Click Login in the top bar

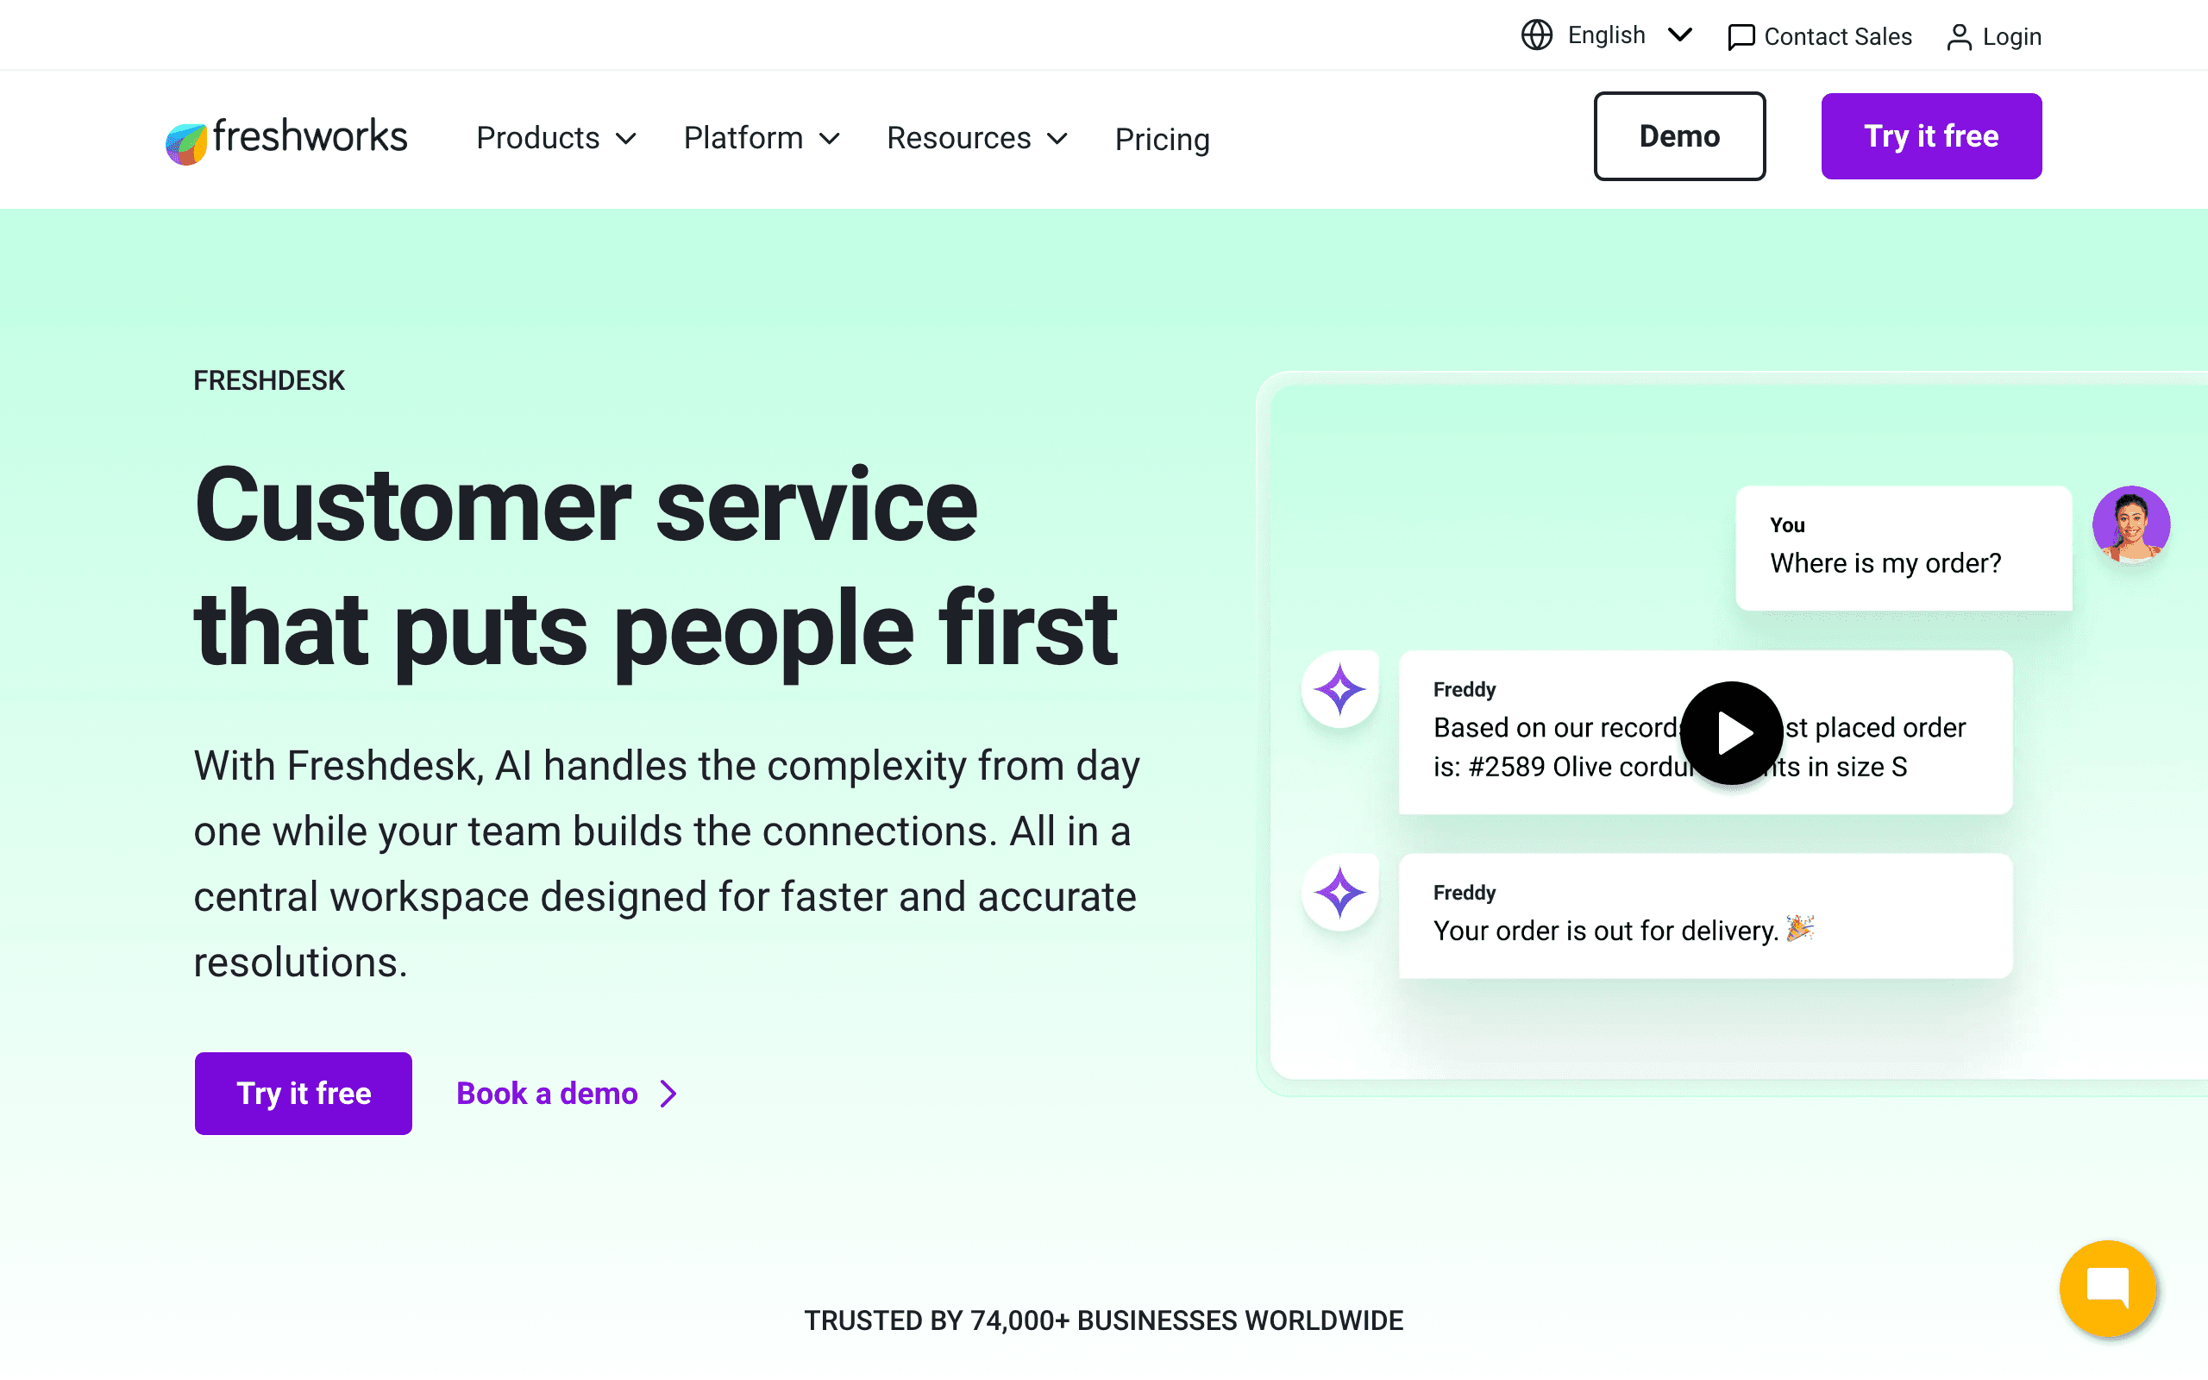[2011, 36]
